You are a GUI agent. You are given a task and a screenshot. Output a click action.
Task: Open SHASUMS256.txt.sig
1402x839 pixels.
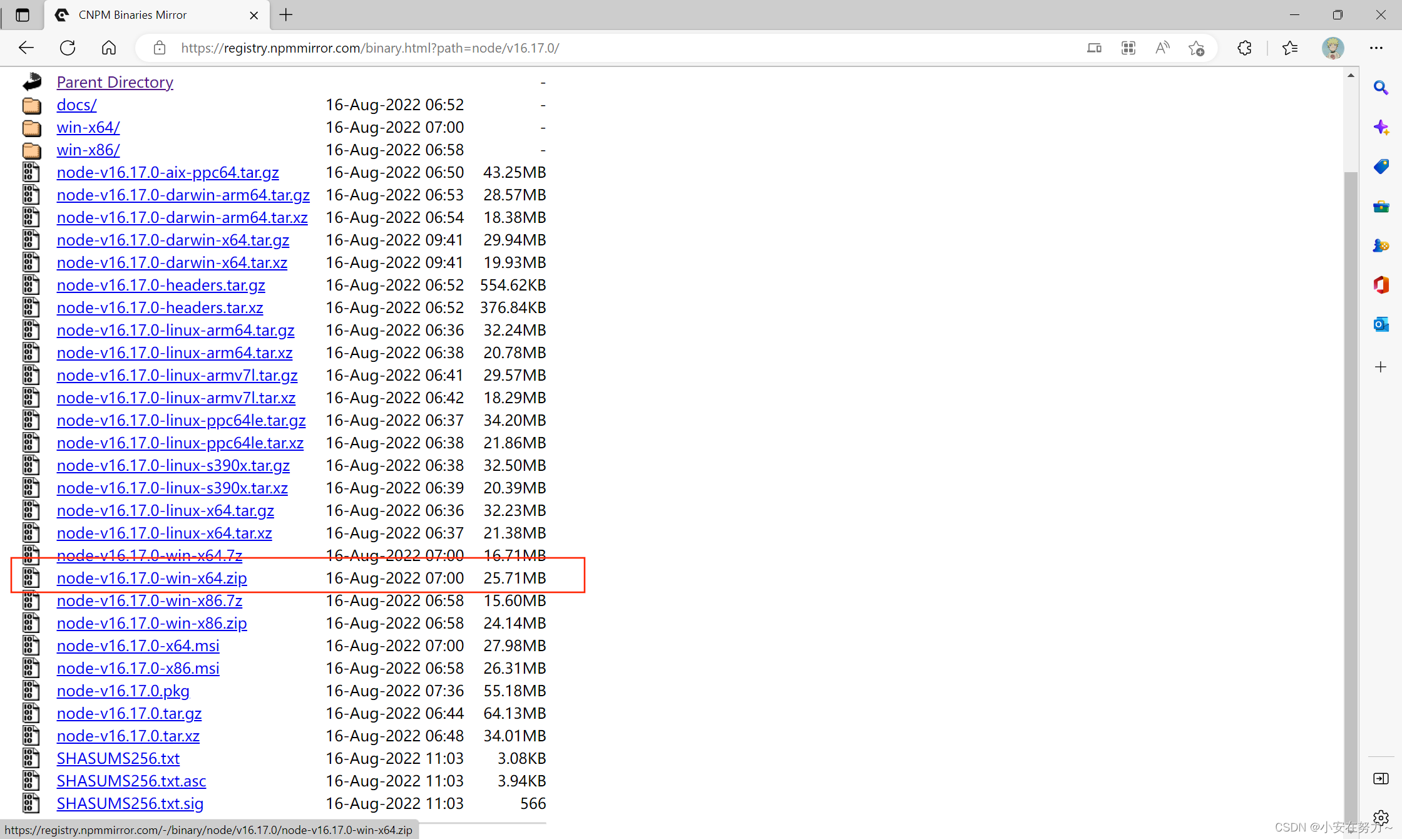(130, 804)
